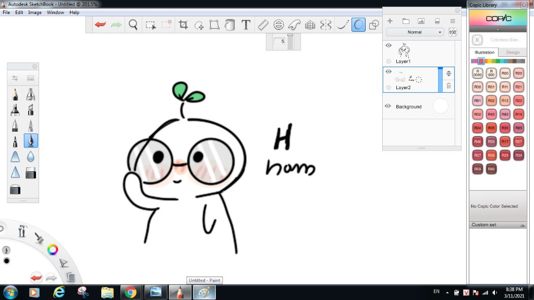Choose the Crop tool
534x300 pixels.
click(x=183, y=24)
